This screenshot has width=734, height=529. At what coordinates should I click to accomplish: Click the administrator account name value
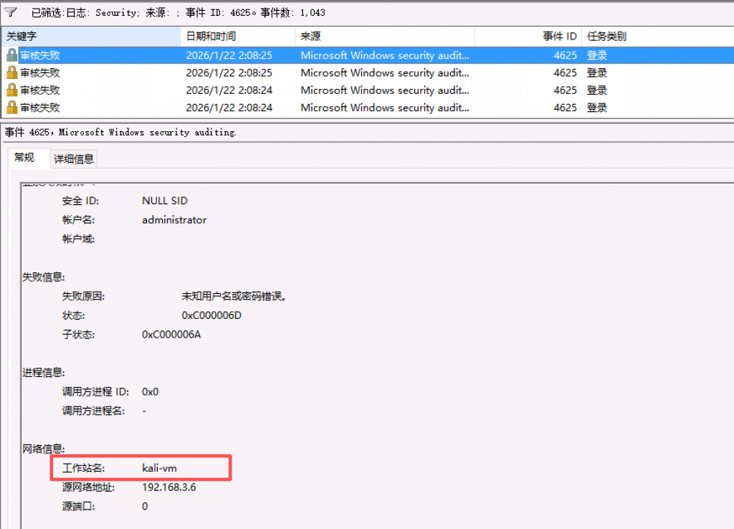tap(174, 220)
